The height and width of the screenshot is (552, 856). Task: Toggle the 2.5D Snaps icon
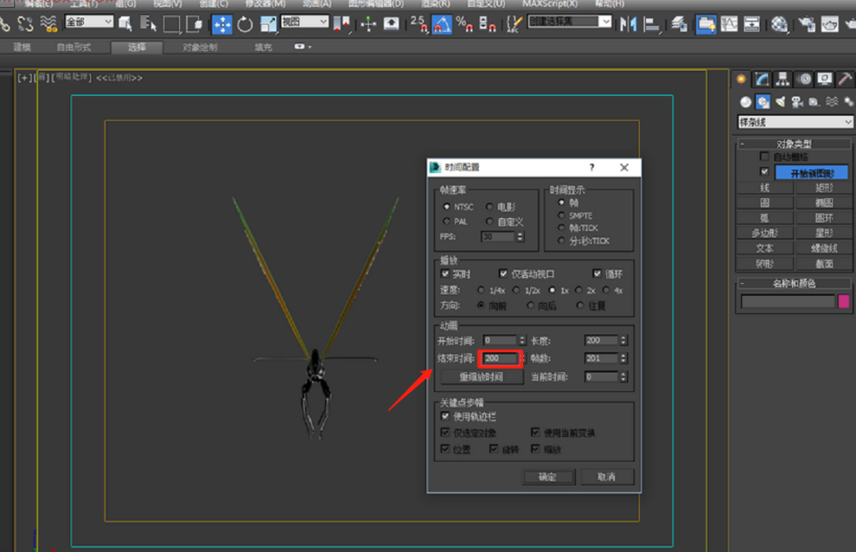point(418,24)
